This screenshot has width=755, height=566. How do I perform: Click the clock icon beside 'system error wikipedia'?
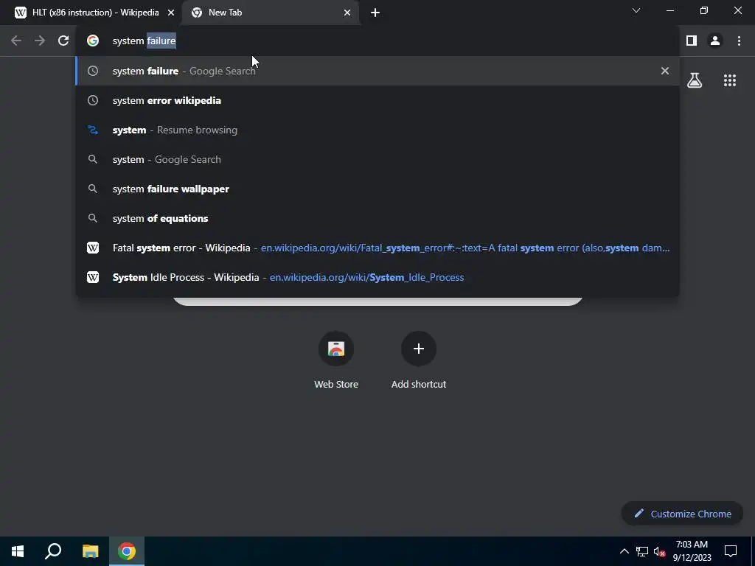[93, 100]
